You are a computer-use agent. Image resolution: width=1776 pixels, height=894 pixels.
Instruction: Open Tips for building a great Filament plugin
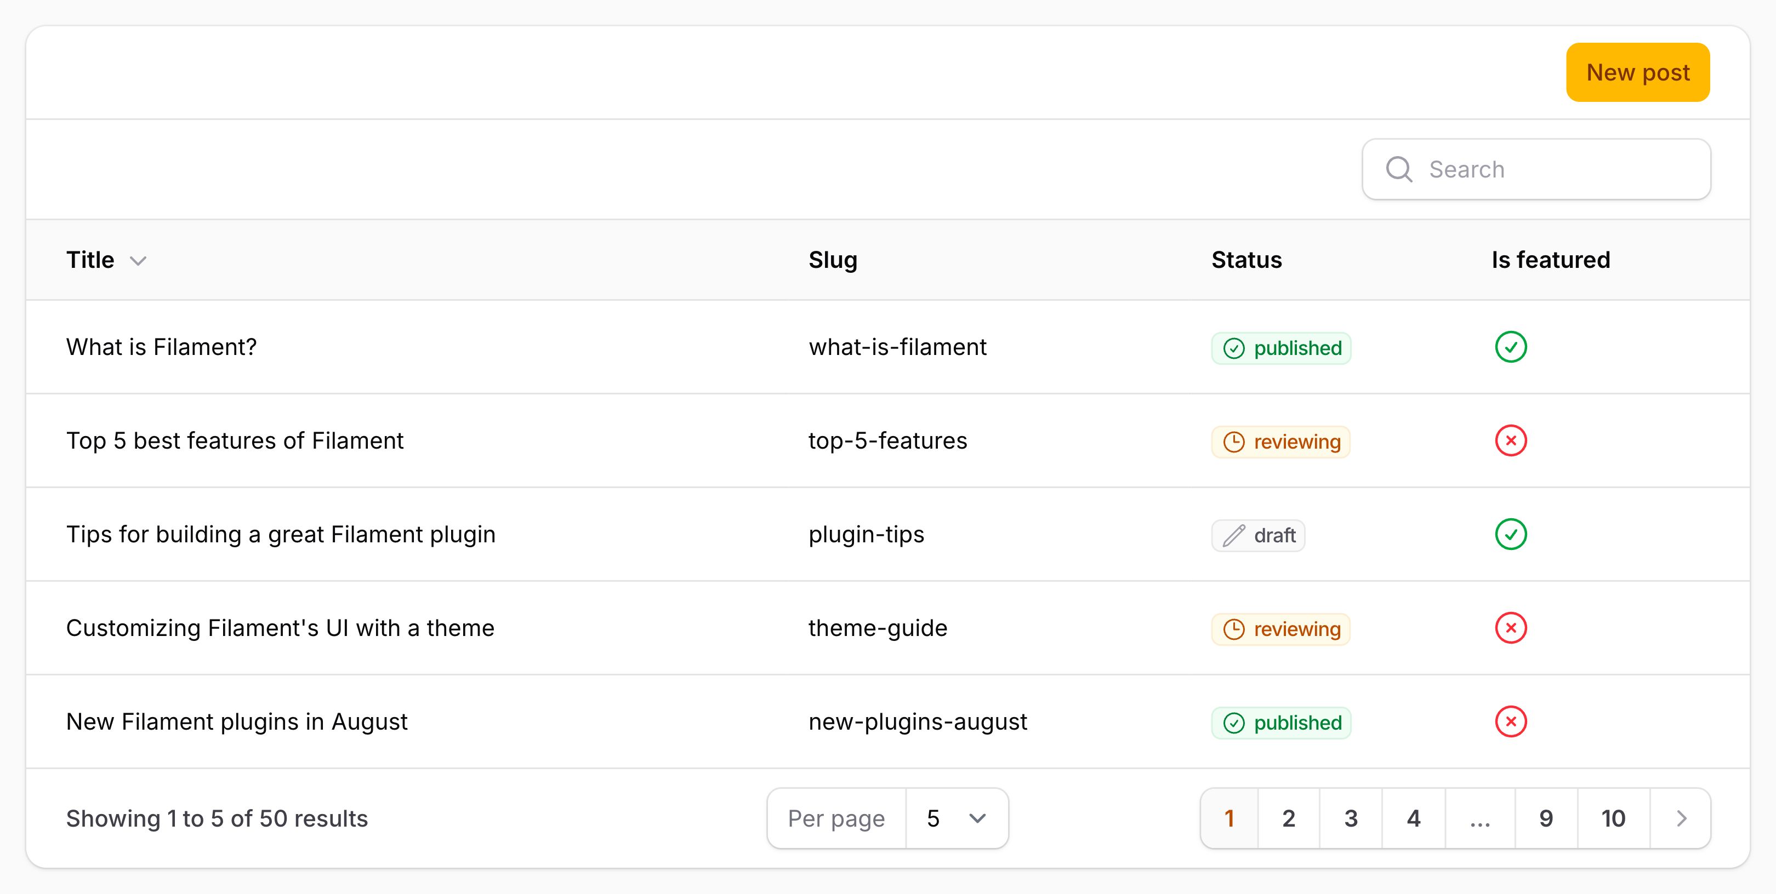281,535
